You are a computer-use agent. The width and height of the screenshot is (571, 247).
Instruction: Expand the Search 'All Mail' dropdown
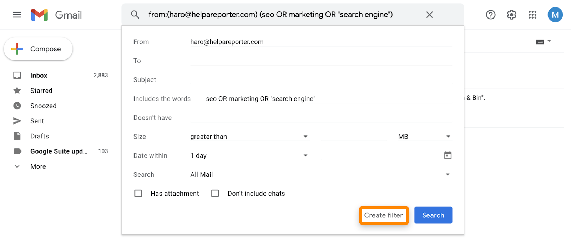tap(448, 174)
